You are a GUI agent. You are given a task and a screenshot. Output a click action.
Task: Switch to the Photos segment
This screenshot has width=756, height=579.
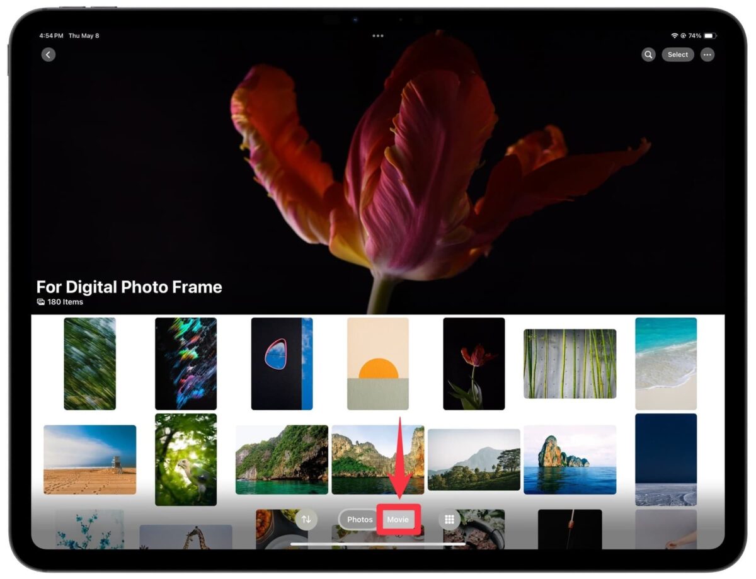[360, 519]
